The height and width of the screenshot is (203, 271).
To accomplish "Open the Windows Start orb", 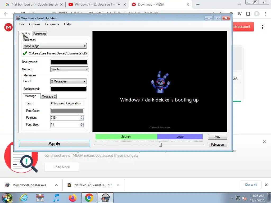I will coord(7,198).
